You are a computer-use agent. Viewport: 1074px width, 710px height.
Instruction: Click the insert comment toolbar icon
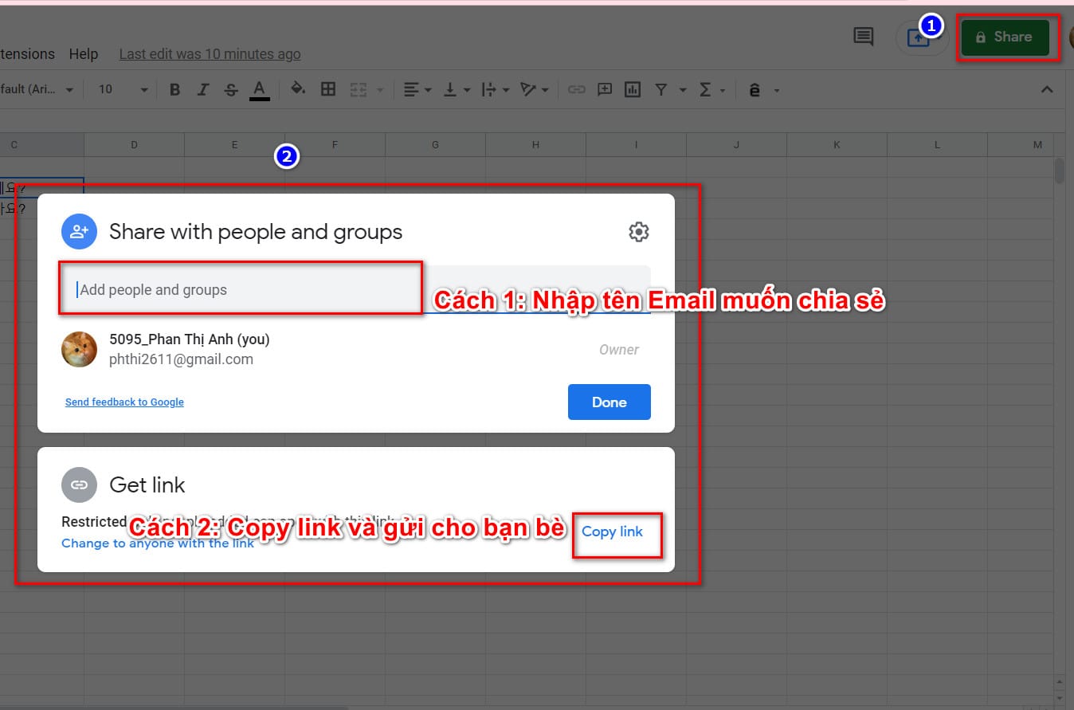coord(605,89)
